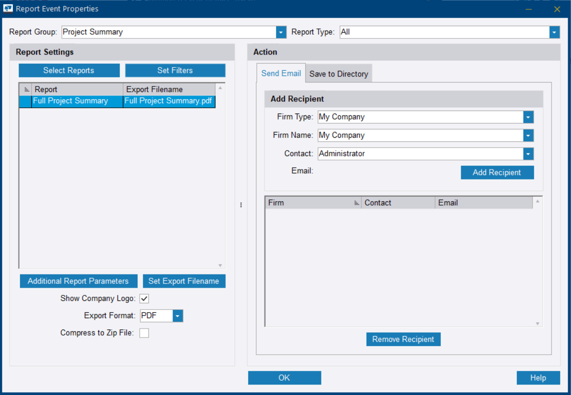The width and height of the screenshot is (571, 395).
Task: Click sort icon in Firm column header
Action: tap(356, 203)
